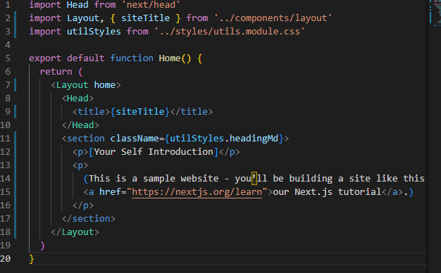Click the closing </p> tag on line 16
The image size is (441, 273).
pyautogui.click(x=83, y=205)
